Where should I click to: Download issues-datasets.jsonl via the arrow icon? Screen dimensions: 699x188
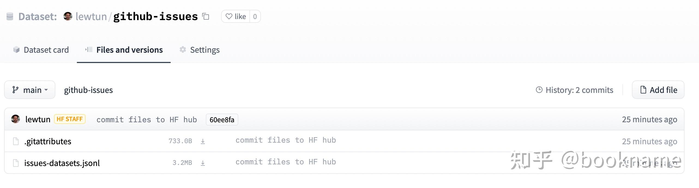203,163
